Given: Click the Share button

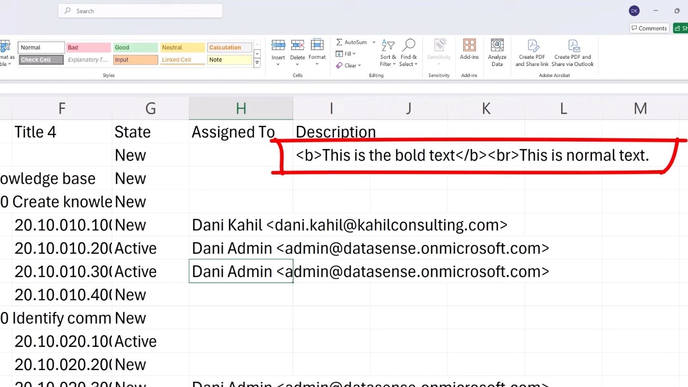Looking at the screenshot, I should pos(682,28).
